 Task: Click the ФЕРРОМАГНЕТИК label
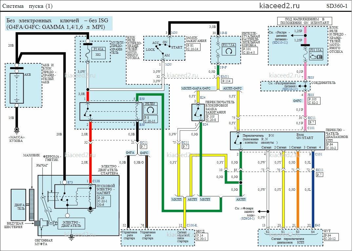click(x=52, y=158)
